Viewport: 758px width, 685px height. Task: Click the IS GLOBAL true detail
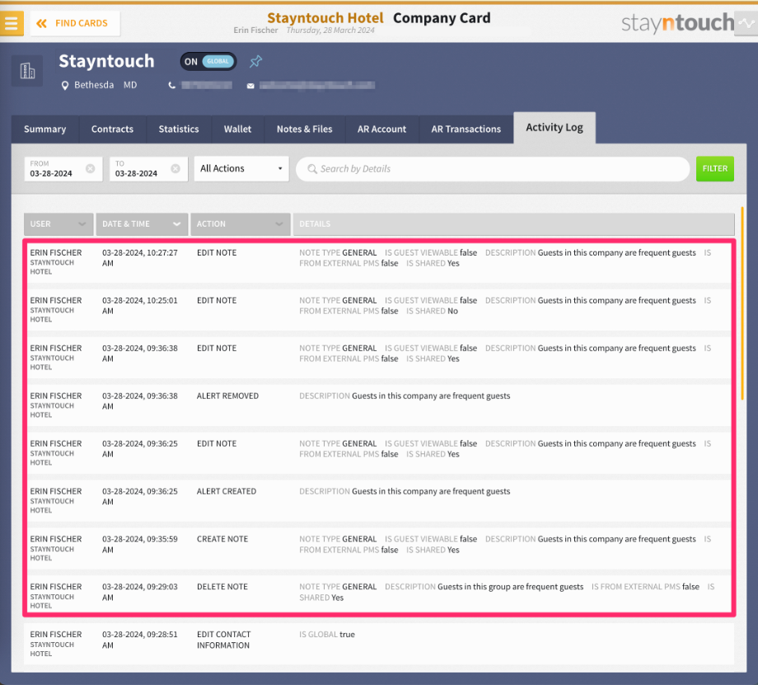(327, 634)
